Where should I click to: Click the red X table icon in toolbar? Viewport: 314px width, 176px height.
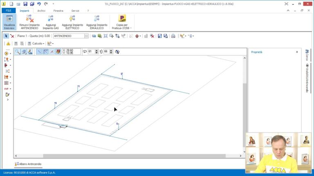[x=152, y=36]
